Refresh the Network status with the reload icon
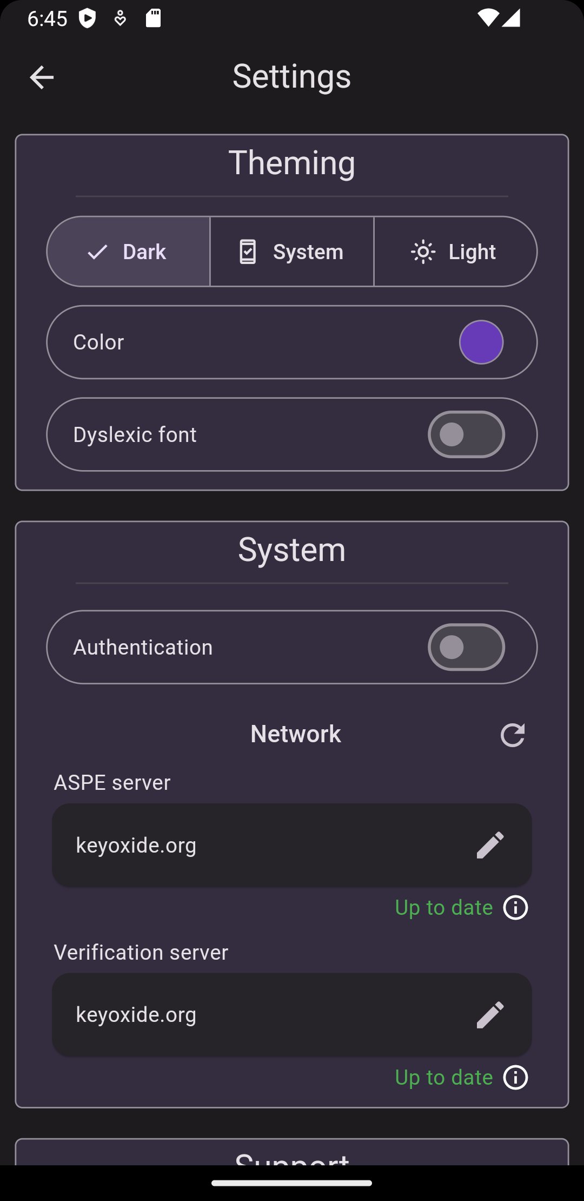Viewport: 584px width, 1201px height. click(513, 735)
